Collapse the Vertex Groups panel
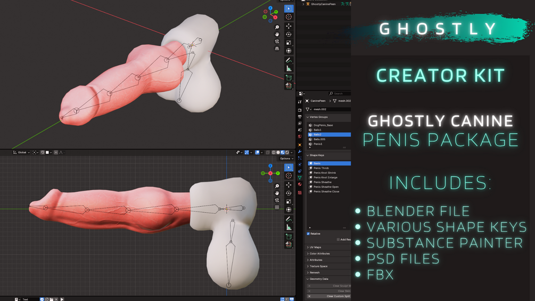The image size is (535, 301). pos(308,117)
